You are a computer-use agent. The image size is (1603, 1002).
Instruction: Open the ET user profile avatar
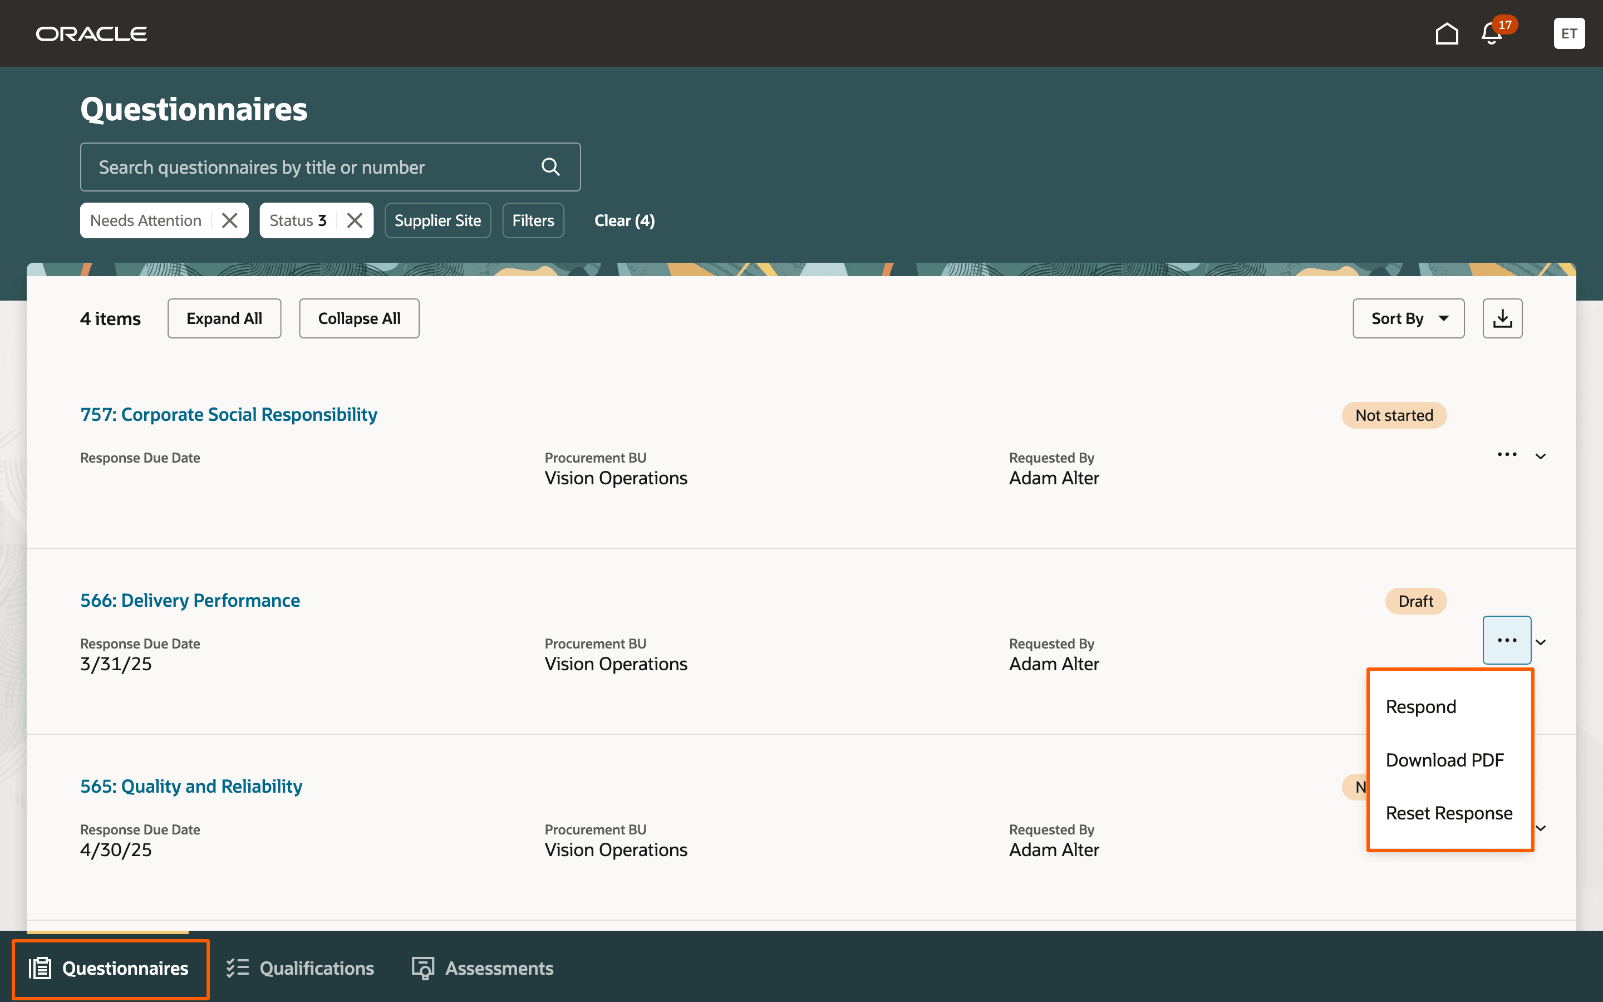(1568, 34)
